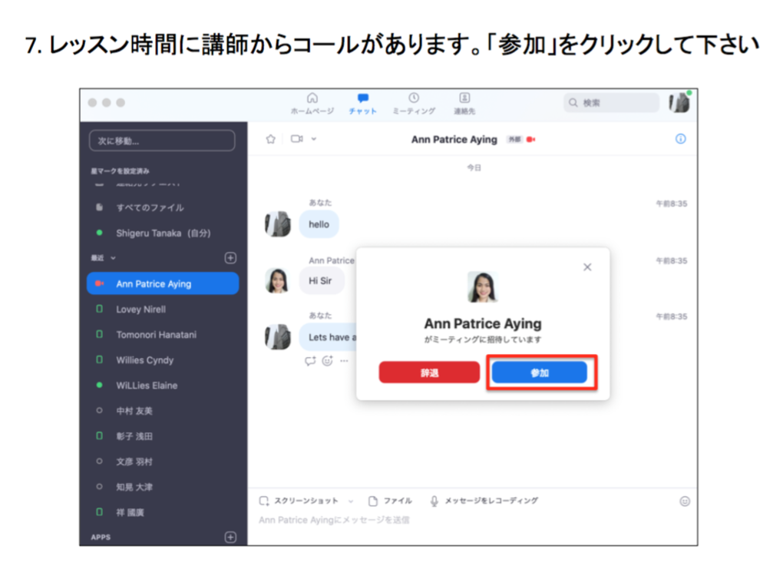Click the Lets have message bubble
Screen dimensions: 783x586
pyautogui.click(x=328, y=337)
